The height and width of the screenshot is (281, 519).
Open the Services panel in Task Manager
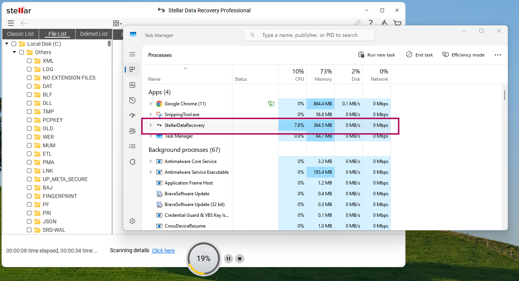[x=132, y=161]
